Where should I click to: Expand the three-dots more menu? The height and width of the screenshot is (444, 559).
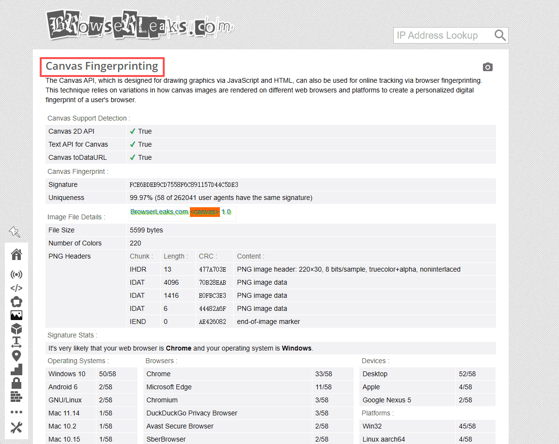point(16,412)
